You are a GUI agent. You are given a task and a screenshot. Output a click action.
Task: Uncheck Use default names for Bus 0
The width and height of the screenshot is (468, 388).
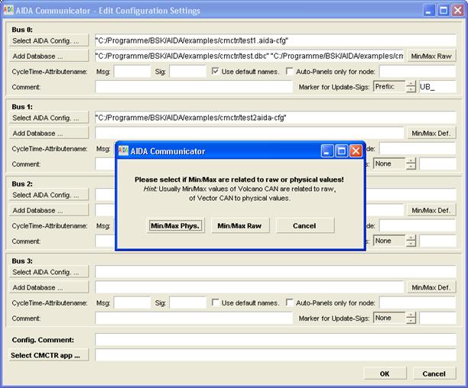click(215, 71)
